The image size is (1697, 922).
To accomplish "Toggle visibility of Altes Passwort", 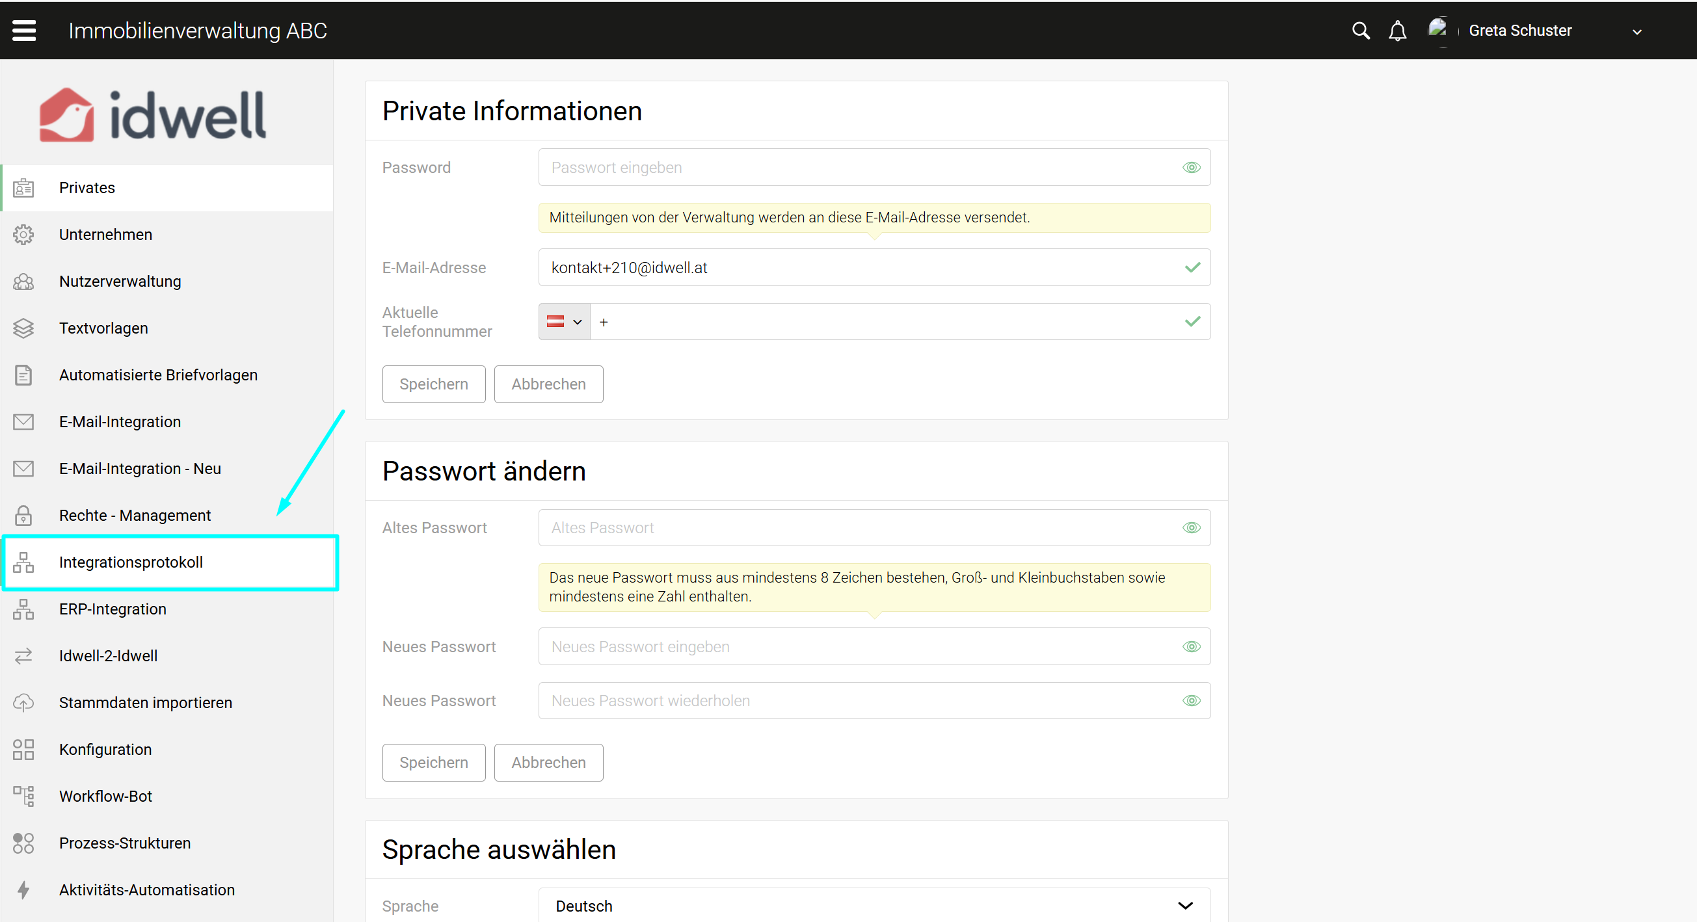I will tap(1191, 527).
